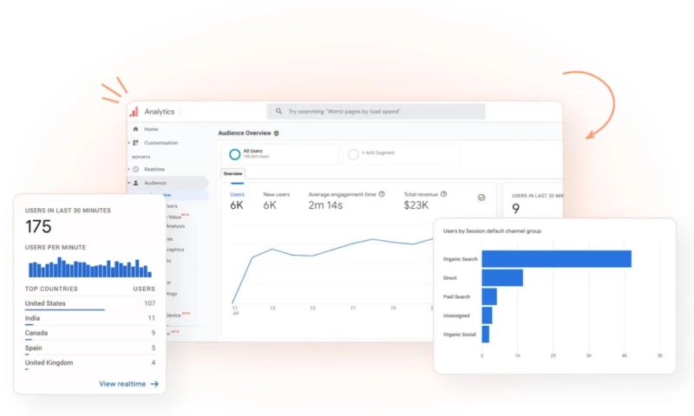
Task: Click help icon beside Average engagement time
Action: [382, 194]
